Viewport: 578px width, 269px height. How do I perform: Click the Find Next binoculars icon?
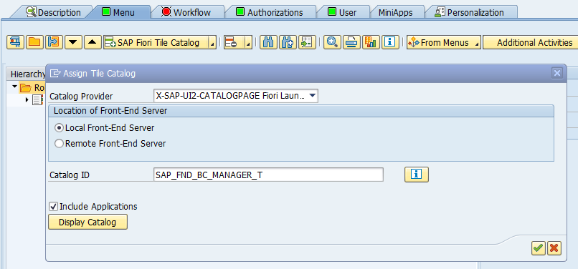pos(288,43)
